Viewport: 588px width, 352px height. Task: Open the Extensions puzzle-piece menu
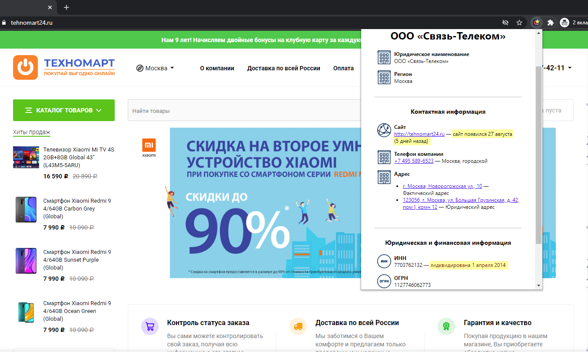[550, 23]
